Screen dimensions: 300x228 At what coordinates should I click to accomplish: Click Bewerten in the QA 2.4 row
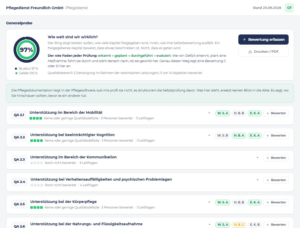pyautogui.click(x=276, y=180)
